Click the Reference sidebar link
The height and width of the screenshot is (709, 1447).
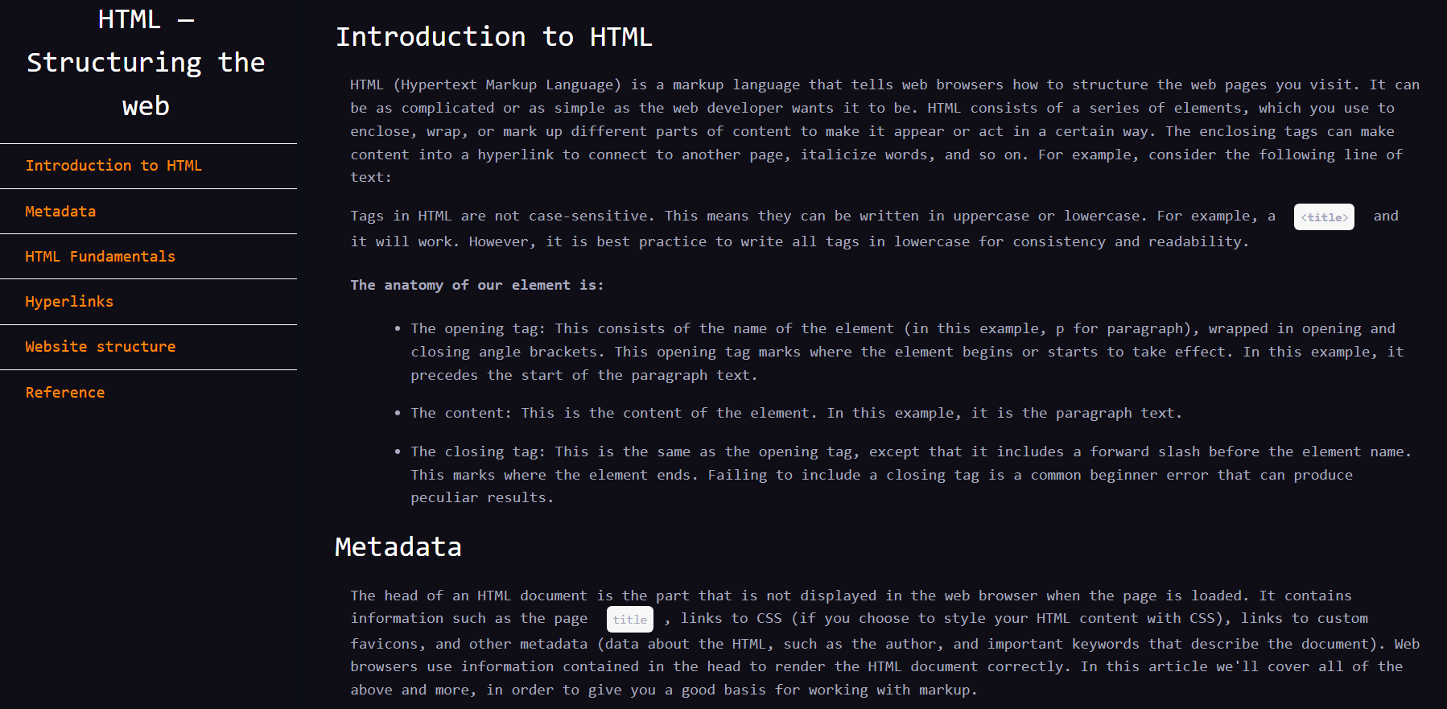(x=65, y=393)
